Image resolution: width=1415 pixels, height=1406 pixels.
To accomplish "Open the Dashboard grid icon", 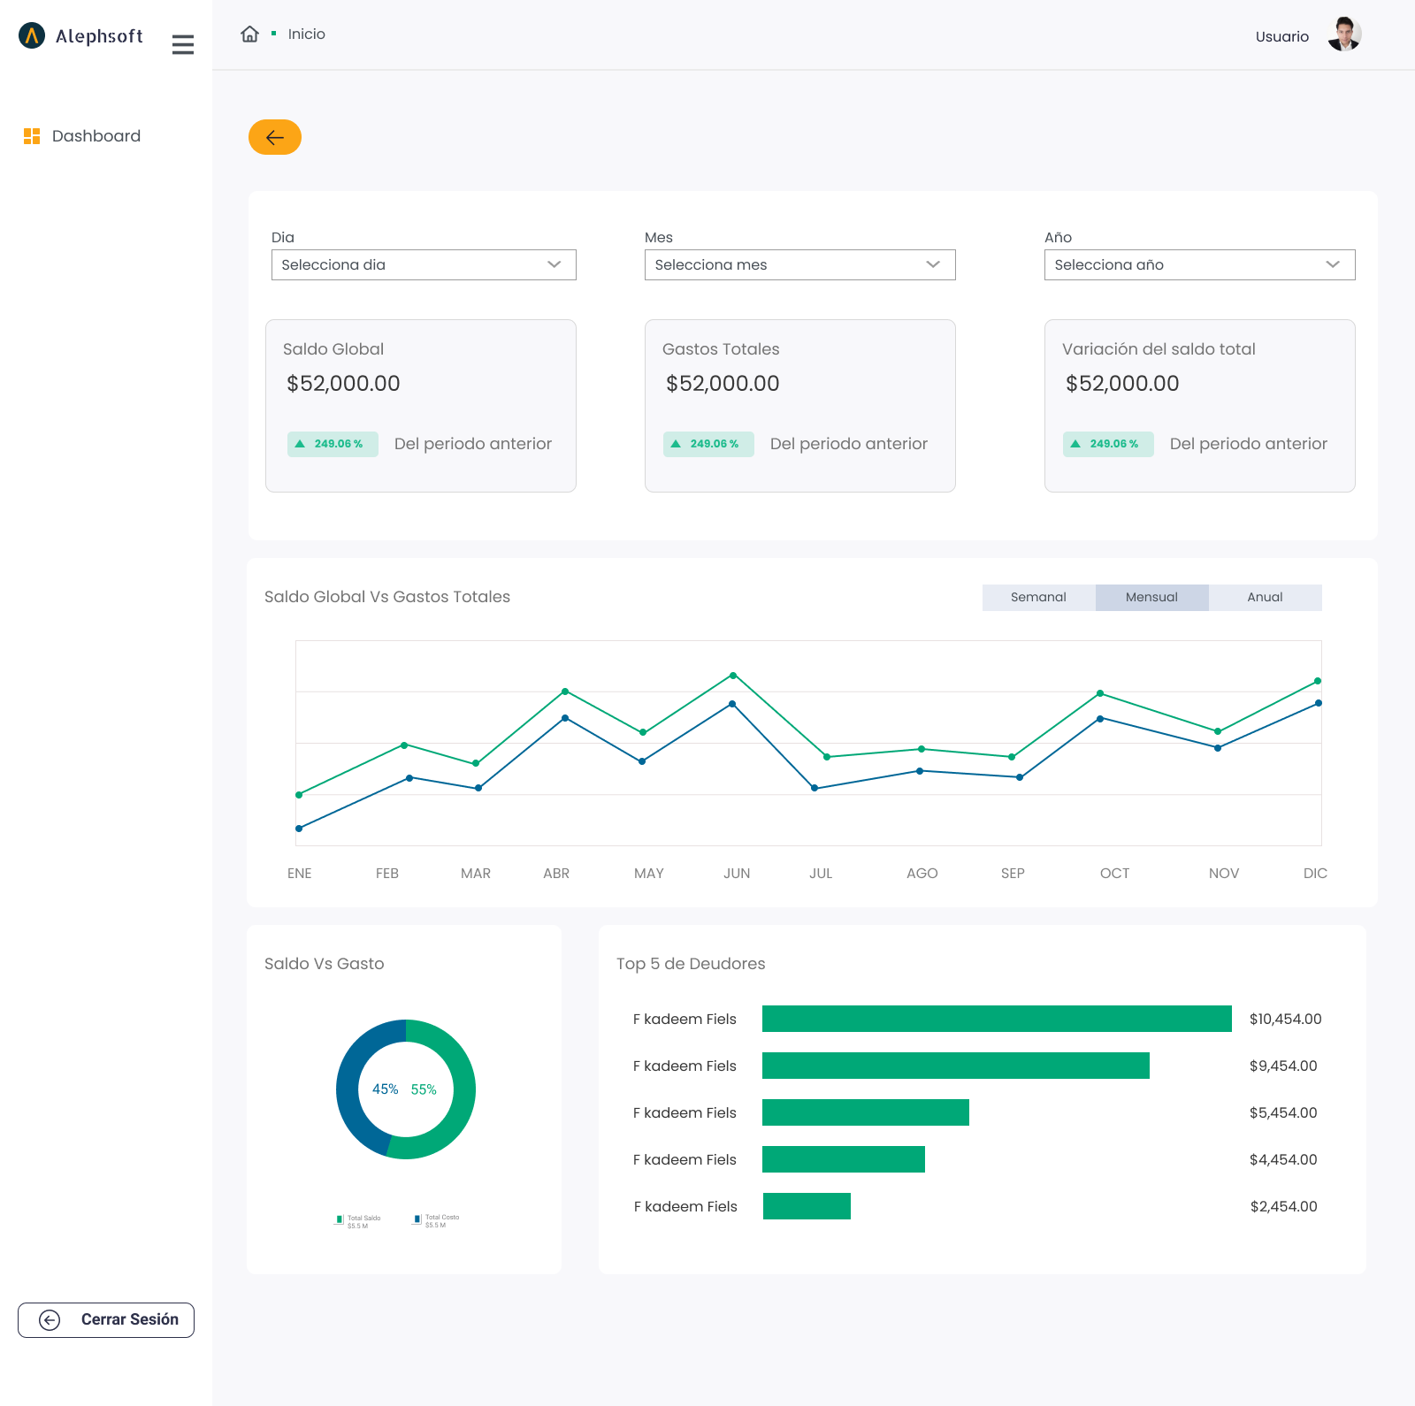I will pos(32,136).
